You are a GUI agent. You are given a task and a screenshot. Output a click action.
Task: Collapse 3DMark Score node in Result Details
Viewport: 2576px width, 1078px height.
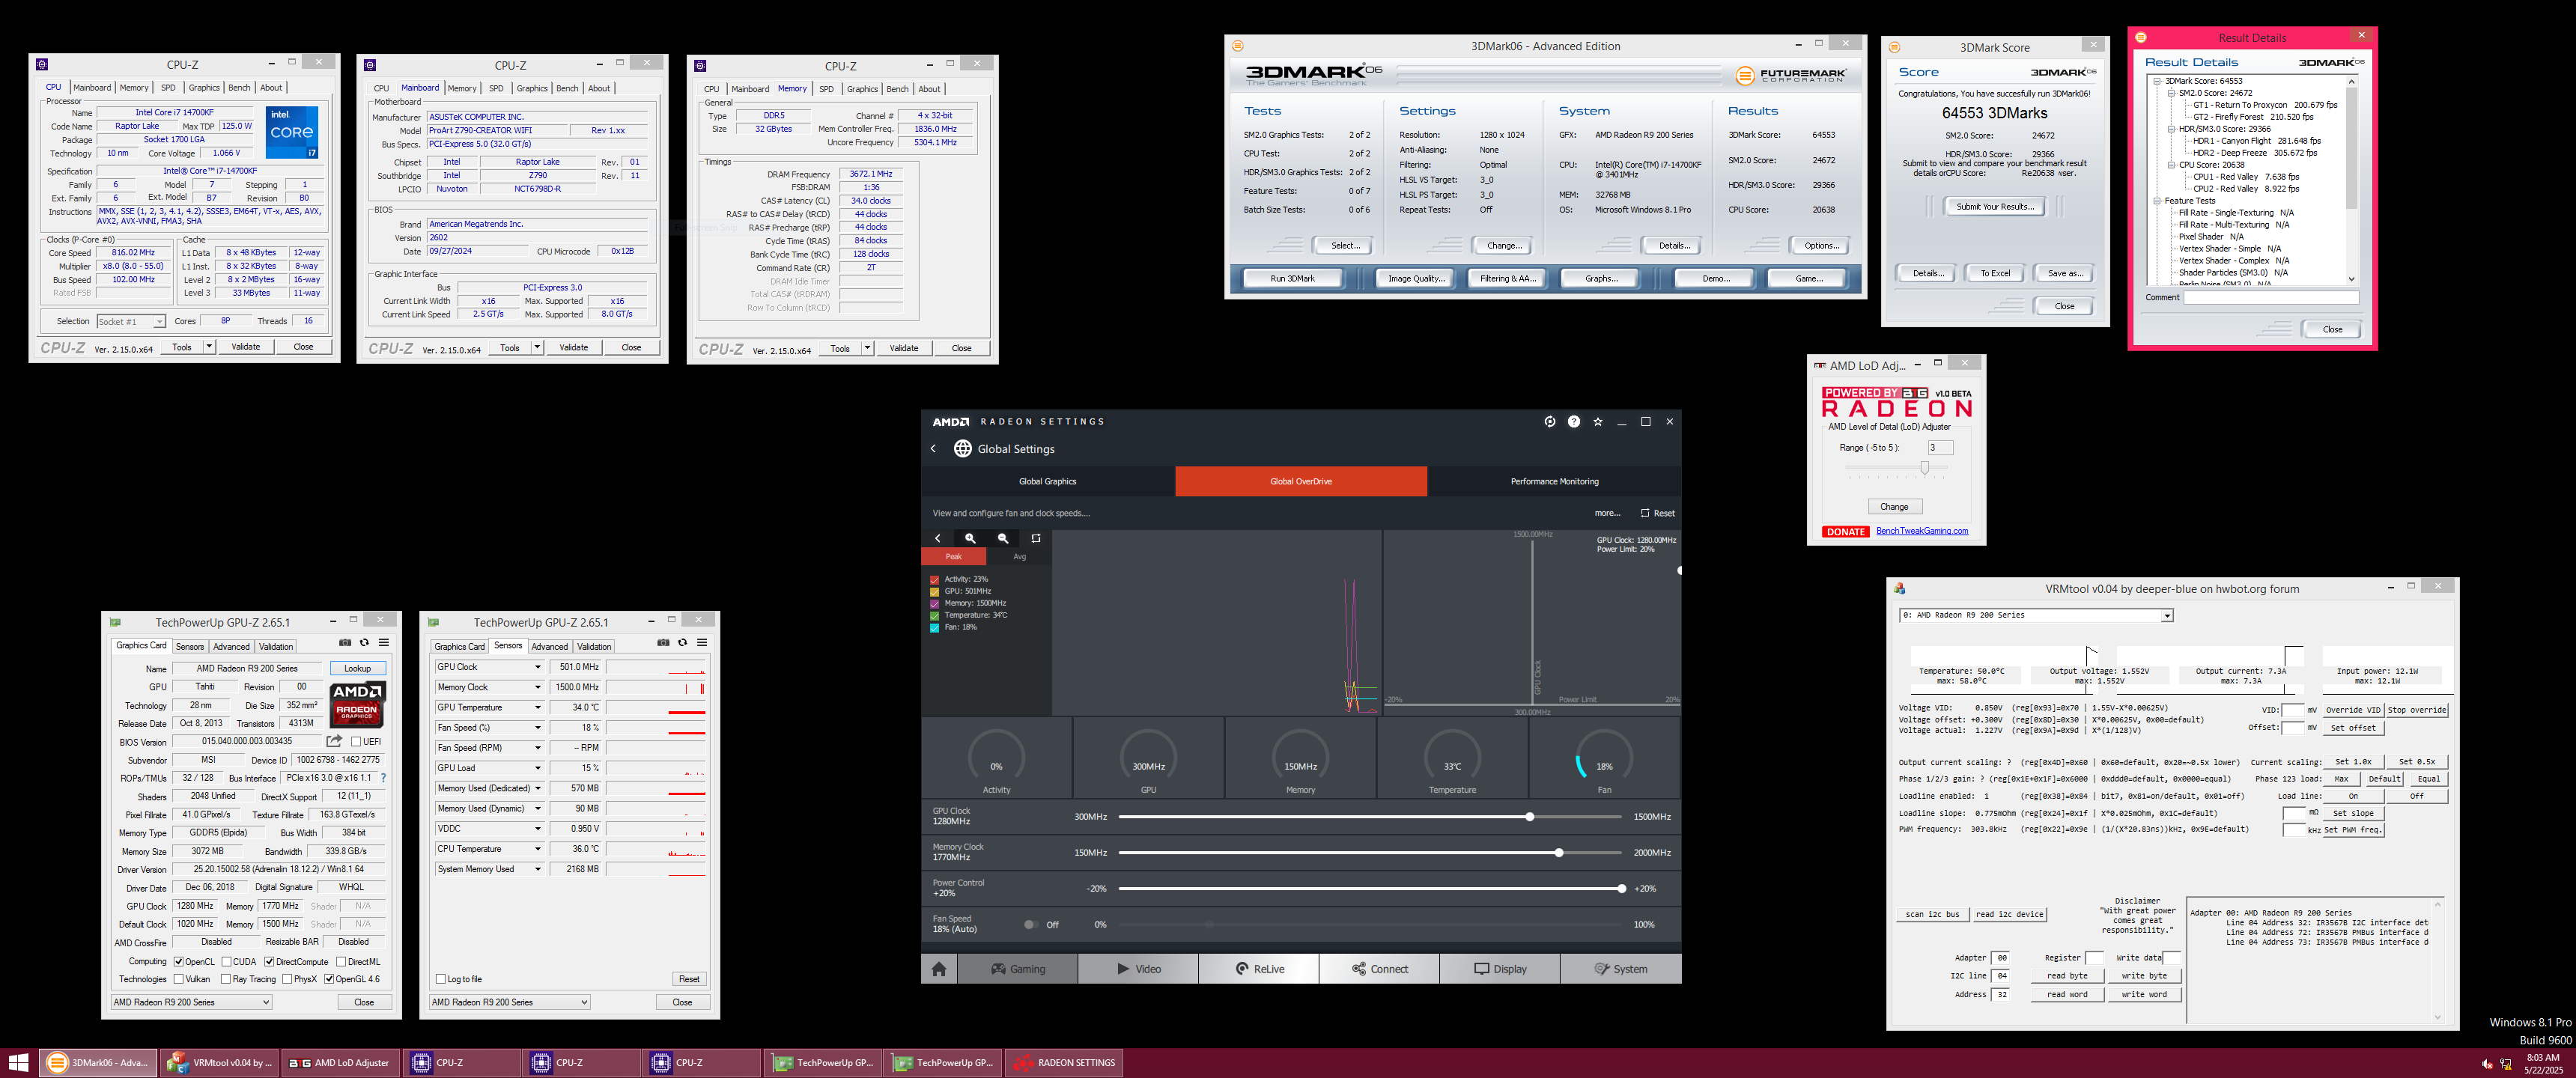pos(2157,81)
